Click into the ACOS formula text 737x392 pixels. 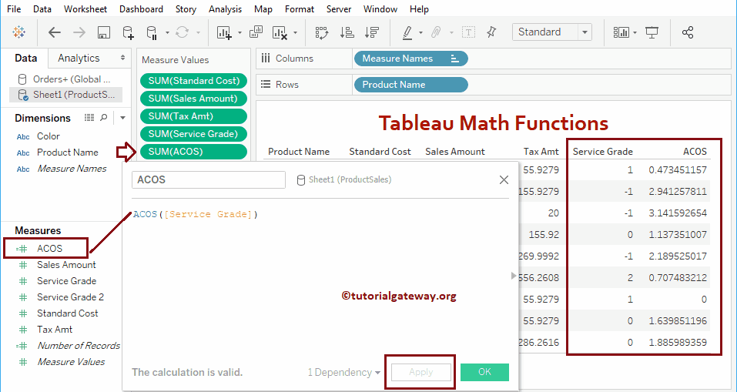[196, 214]
